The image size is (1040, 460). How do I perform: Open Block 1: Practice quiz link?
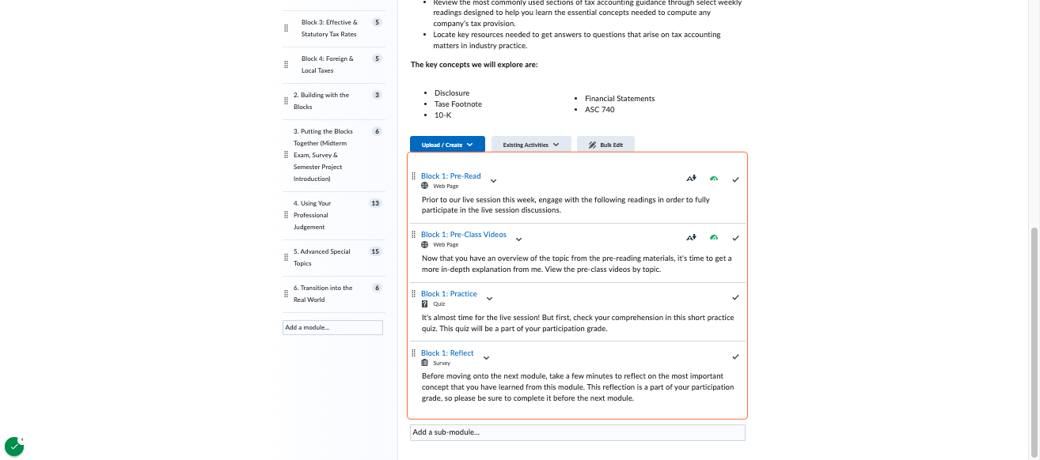pos(449,294)
